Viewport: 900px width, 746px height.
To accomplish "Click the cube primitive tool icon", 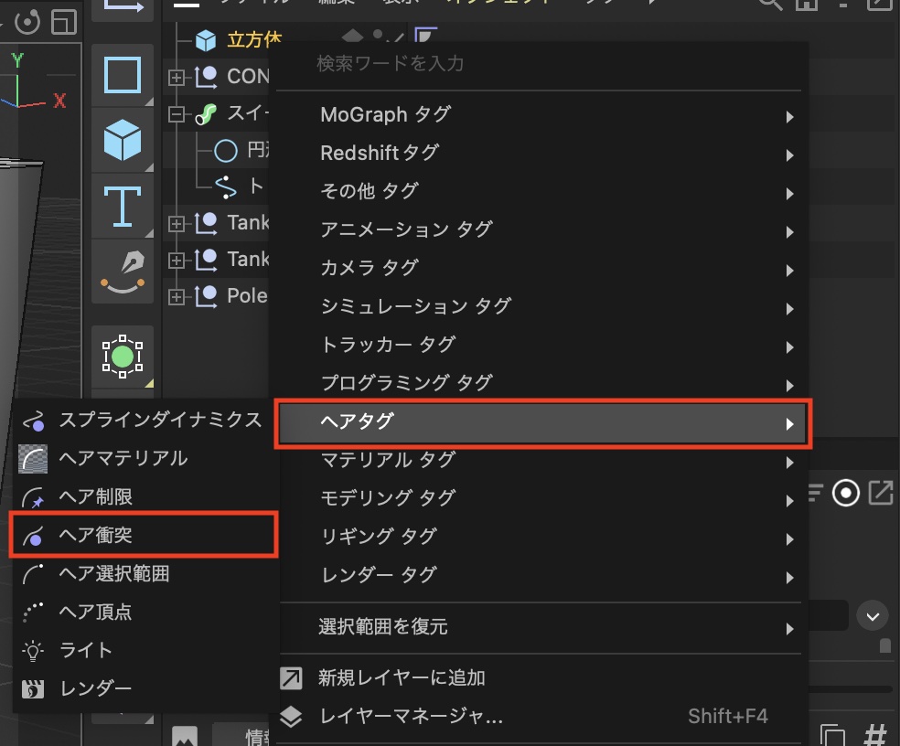I will 123,142.
